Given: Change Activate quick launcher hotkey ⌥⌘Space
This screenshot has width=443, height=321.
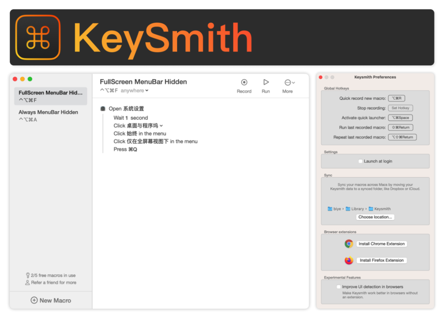Looking at the screenshot, I should click(x=400, y=118).
